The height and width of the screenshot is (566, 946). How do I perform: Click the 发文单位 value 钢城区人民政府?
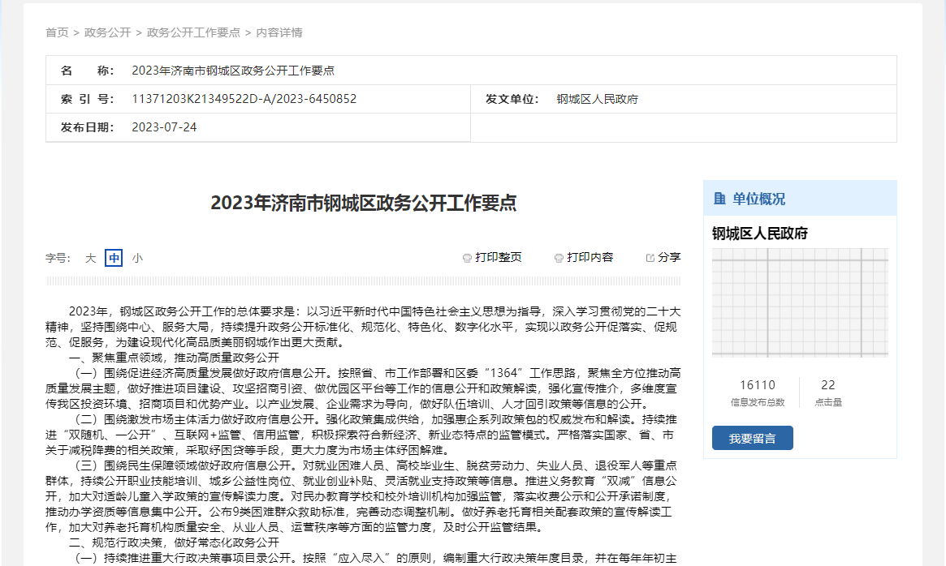597,99
